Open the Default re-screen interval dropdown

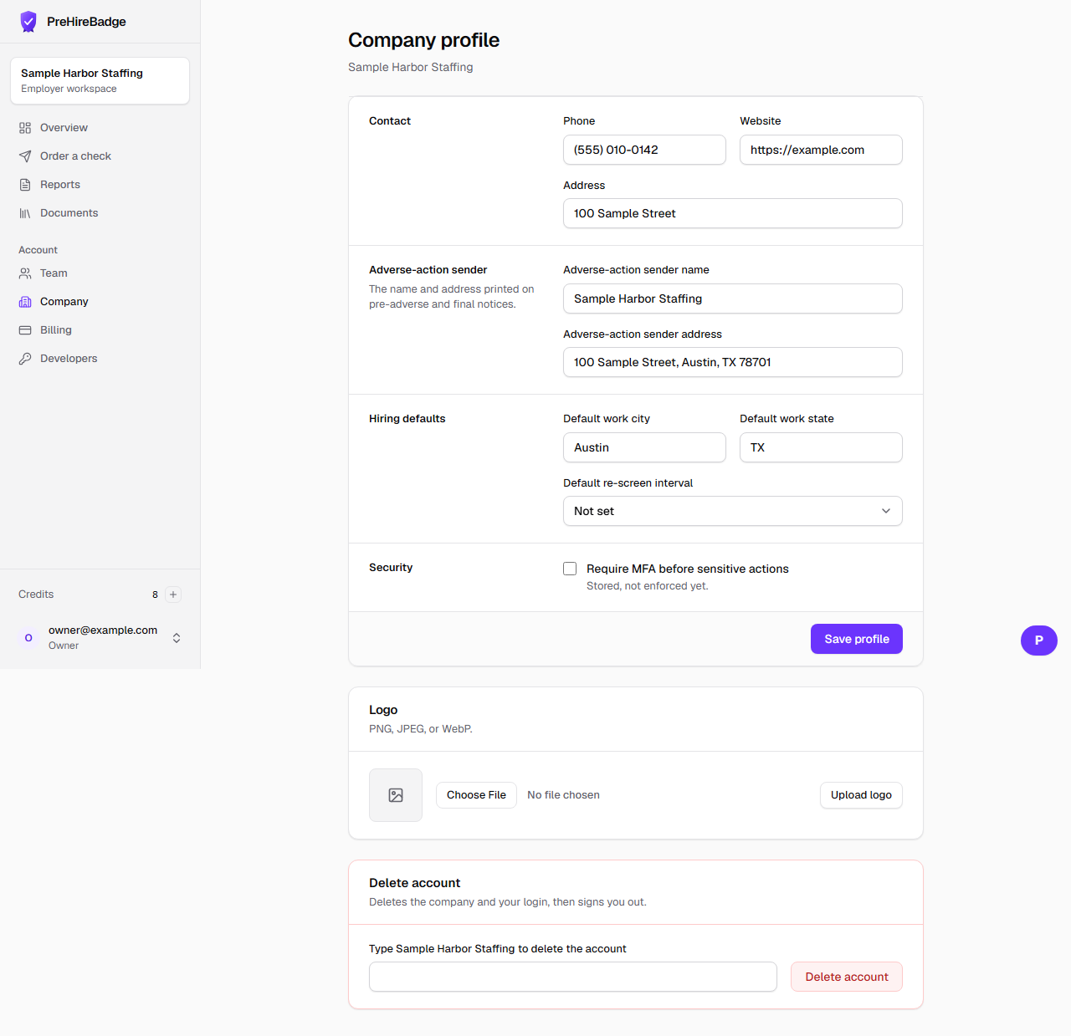click(733, 511)
